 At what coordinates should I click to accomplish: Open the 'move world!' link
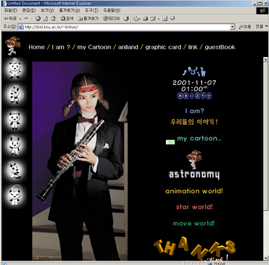click(x=194, y=223)
